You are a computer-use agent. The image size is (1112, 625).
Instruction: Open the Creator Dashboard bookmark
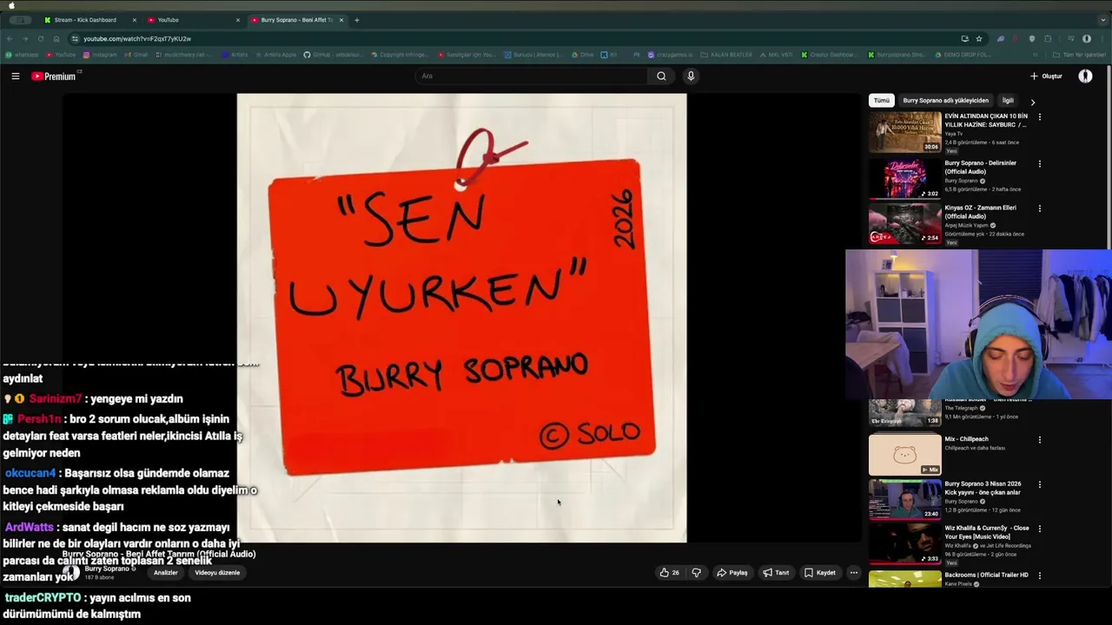click(829, 55)
